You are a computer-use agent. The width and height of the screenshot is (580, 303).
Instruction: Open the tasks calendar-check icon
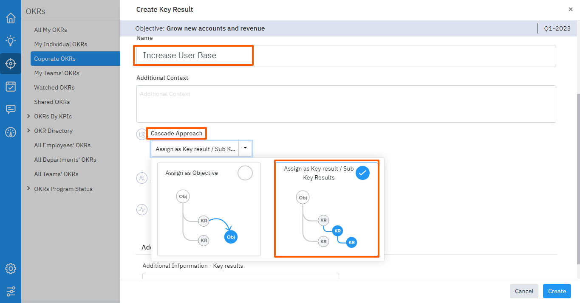point(11,87)
